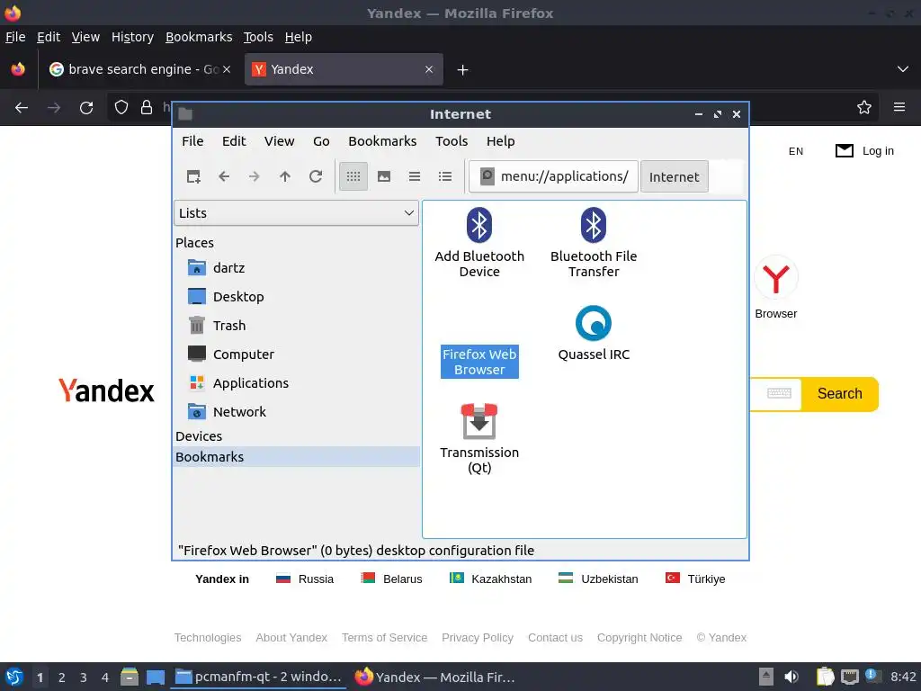The image size is (921, 691).
Task: Switch to virtual desktop 2
Action: pyautogui.click(x=62, y=678)
